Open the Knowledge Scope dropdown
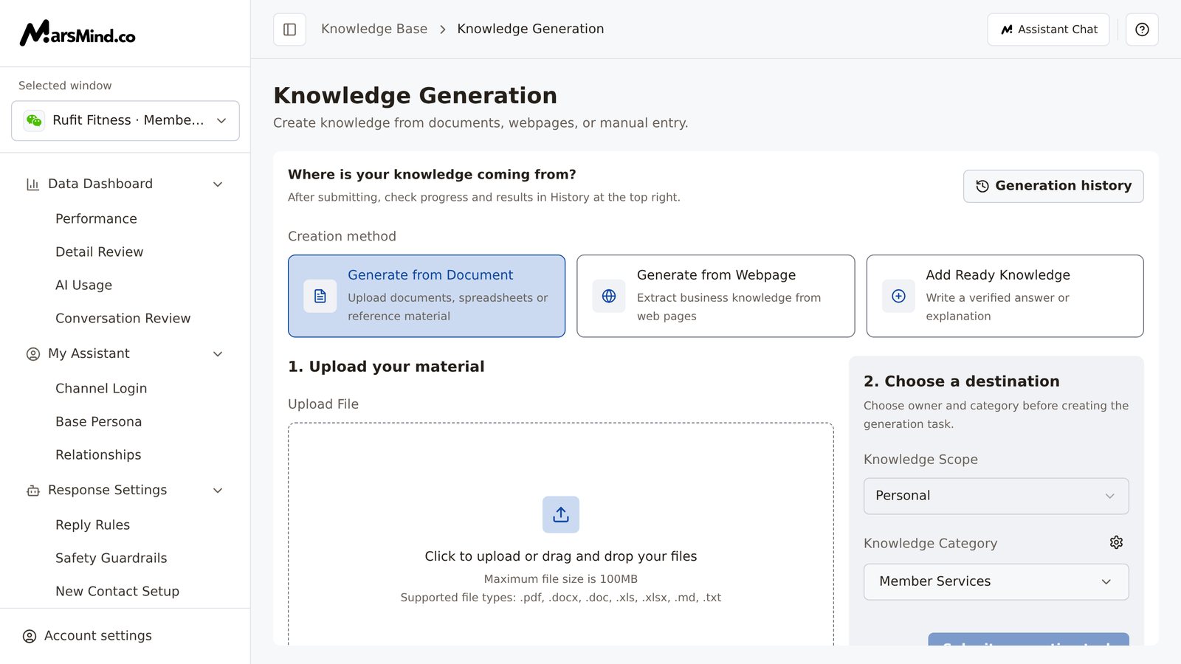 click(x=996, y=496)
